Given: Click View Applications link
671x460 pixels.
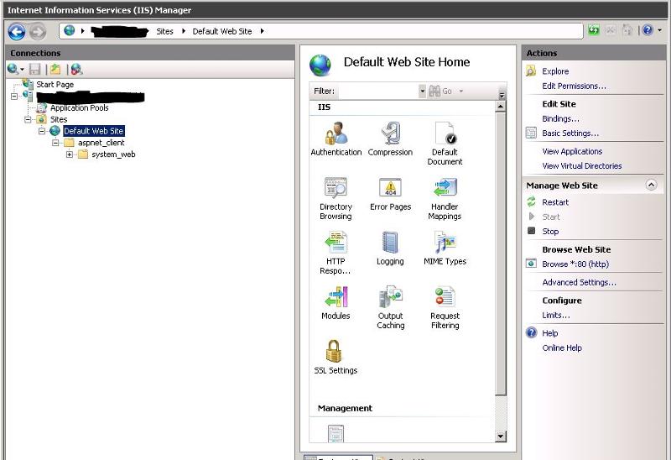Looking at the screenshot, I should (572, 152).
